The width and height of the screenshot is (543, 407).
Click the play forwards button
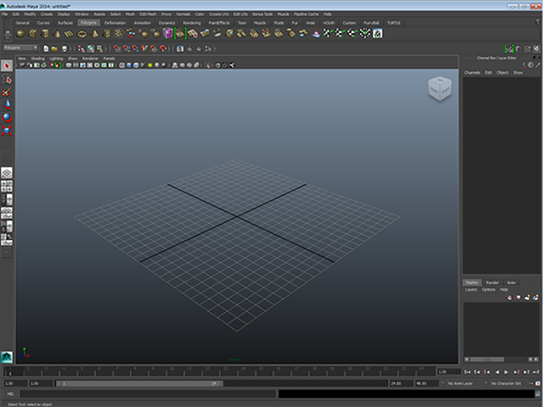[507, 372]
